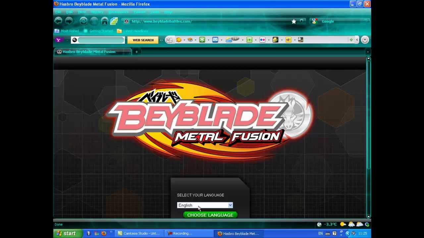Image resolution: width=424 pixels, height=238 pixels.
Task: Click the Firefox quick launch icon
Action: (x=104, y=233)
